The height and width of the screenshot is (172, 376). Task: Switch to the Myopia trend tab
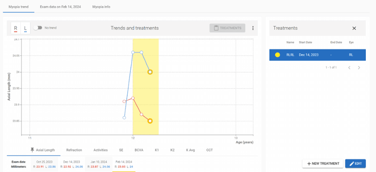tap(18, 7)
